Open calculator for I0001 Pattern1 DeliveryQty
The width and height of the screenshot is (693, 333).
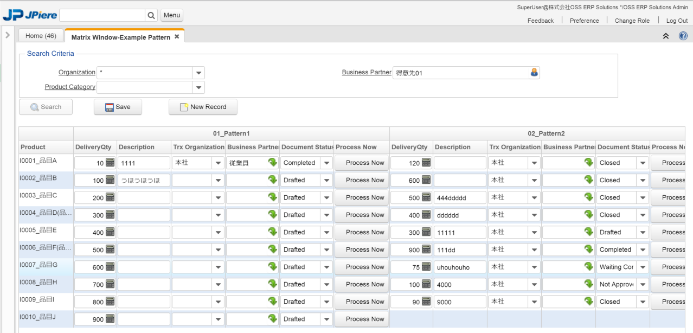(110, 163)
